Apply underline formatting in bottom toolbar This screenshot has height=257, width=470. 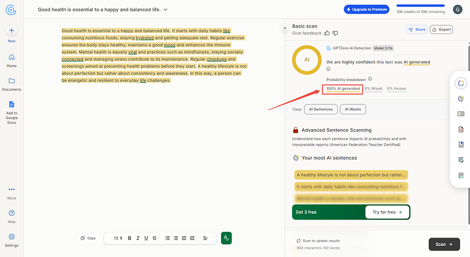(146, 238)
